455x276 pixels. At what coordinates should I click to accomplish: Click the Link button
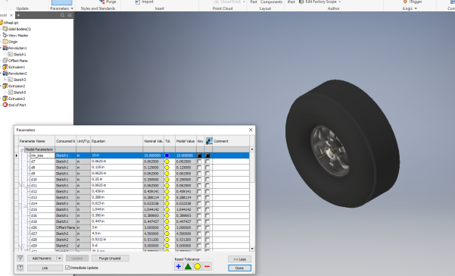coord(45,268)
